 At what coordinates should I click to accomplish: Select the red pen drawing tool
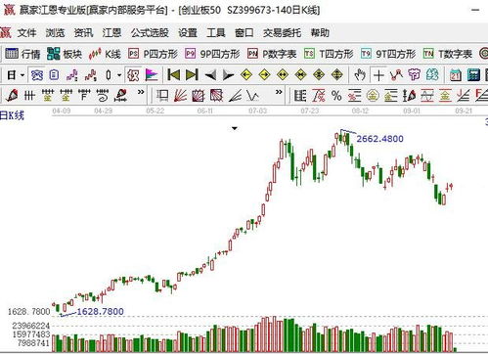pyautogui.click(x=12, y=95)
